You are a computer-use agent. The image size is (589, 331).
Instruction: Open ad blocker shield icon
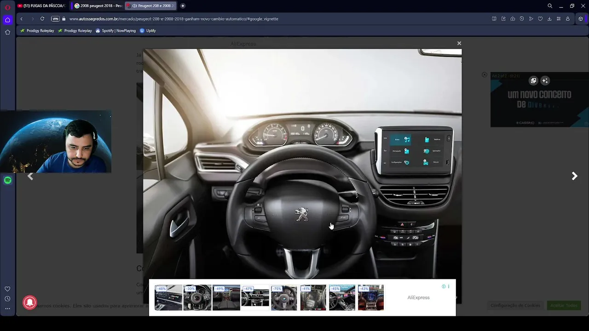(x=521, y=19)
